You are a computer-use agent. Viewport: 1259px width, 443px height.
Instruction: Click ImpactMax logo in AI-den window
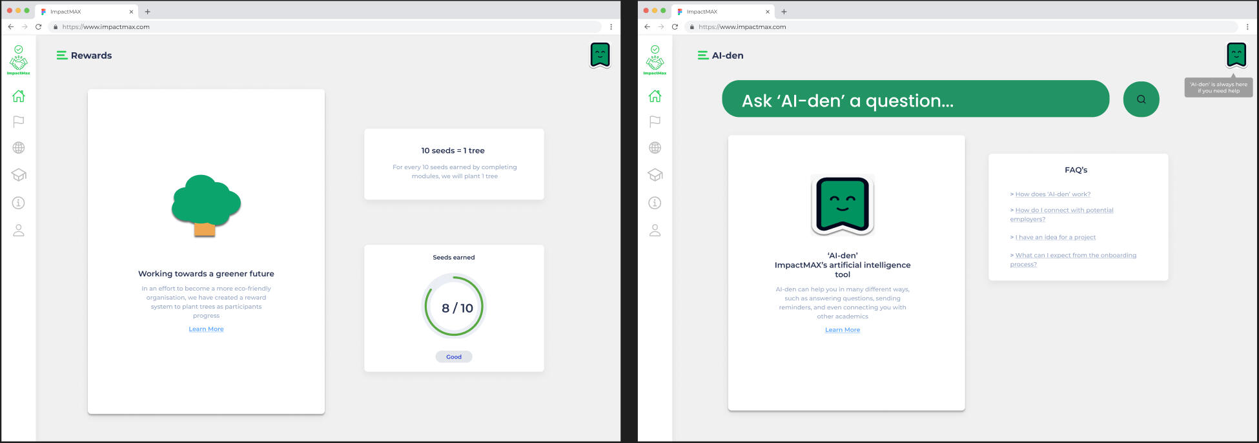[655, 60]
